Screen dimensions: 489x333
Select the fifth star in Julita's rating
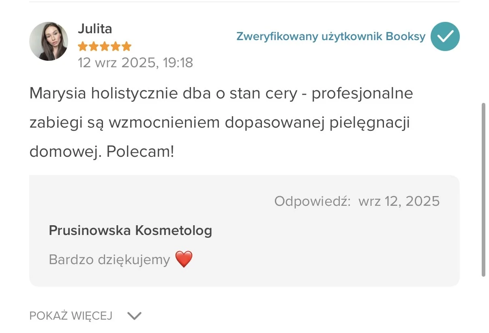coord(126,46)
